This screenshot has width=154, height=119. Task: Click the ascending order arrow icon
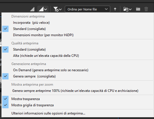click(115, 9)
